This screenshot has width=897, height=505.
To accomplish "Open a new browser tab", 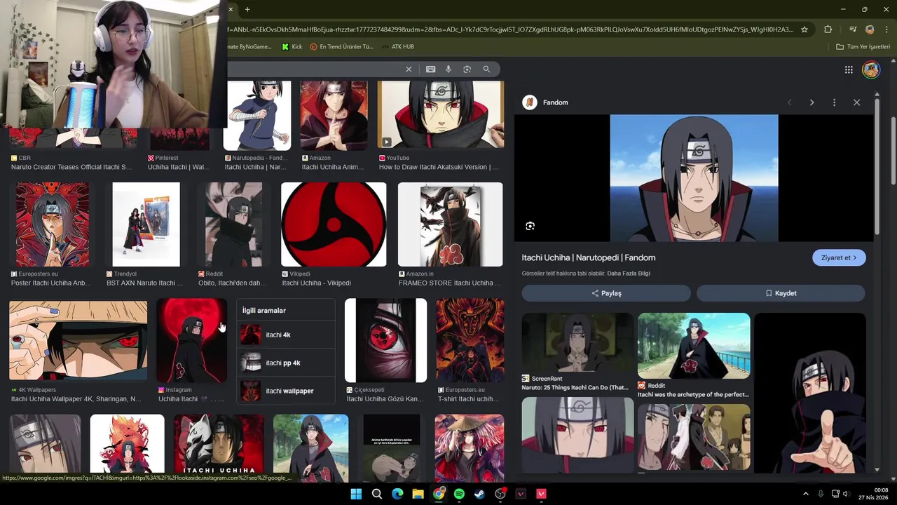I will pos(247,9).
